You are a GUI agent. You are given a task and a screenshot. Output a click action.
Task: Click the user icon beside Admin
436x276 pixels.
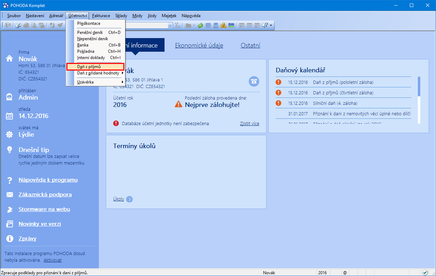[x=10, y=97]
